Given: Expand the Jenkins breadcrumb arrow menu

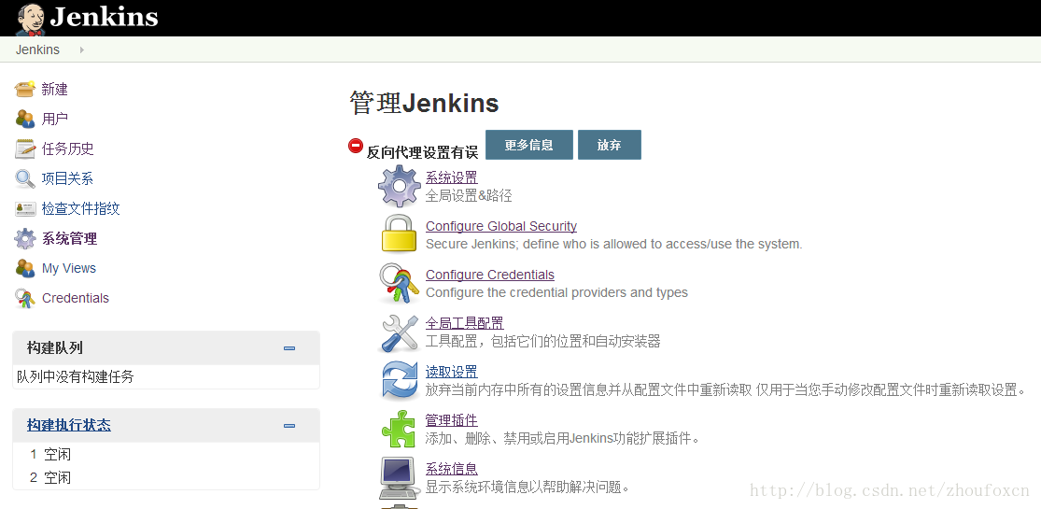Looking at the screenshot, I should [x=82, y=50].
